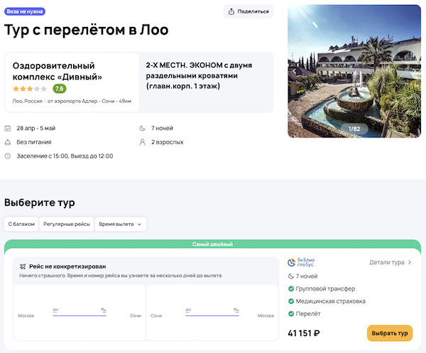426x353 pixels.
Task: Click the people icon next to 2 взрослых
Action: coord(142,142)
